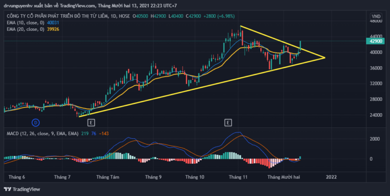Click the latest green breakout candle
The height and width of the screenshot is (196, 390).
pyautogui.click(x=301, y=45)
